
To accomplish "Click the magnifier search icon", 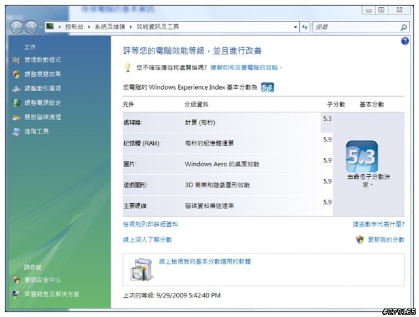I will (404, 27).
